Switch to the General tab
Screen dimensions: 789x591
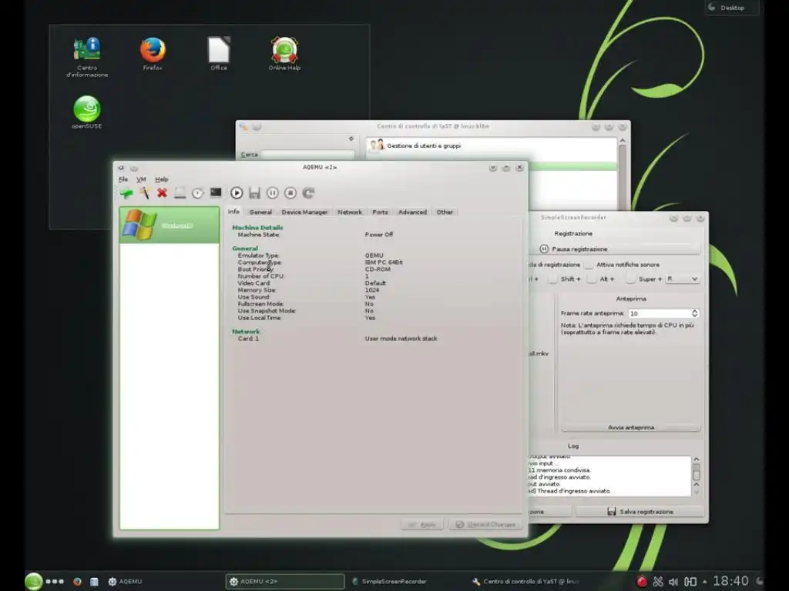260,212
